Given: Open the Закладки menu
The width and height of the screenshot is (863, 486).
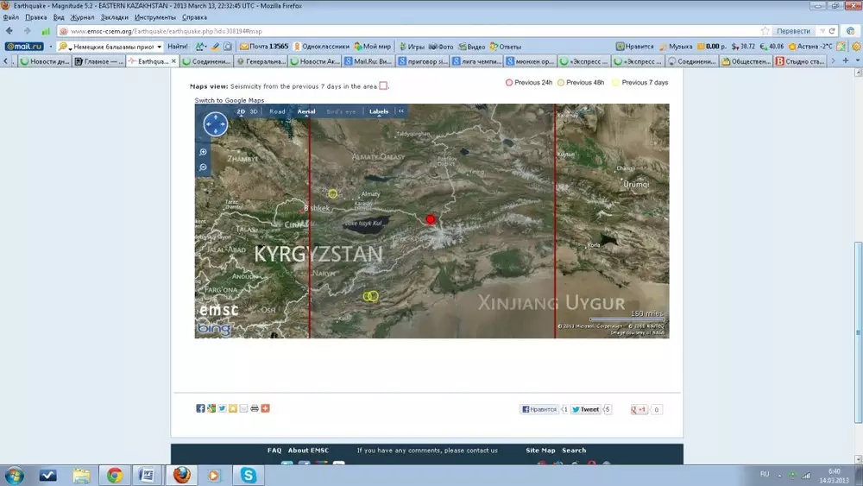Looking at the screenshot, I should [115, 17].
